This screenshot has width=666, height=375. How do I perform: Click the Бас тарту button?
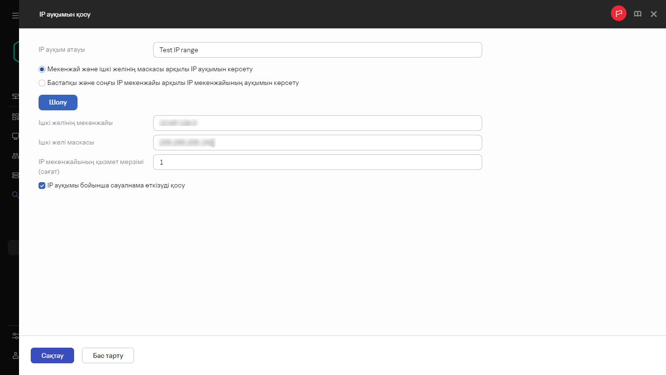[x=108, y=355]
